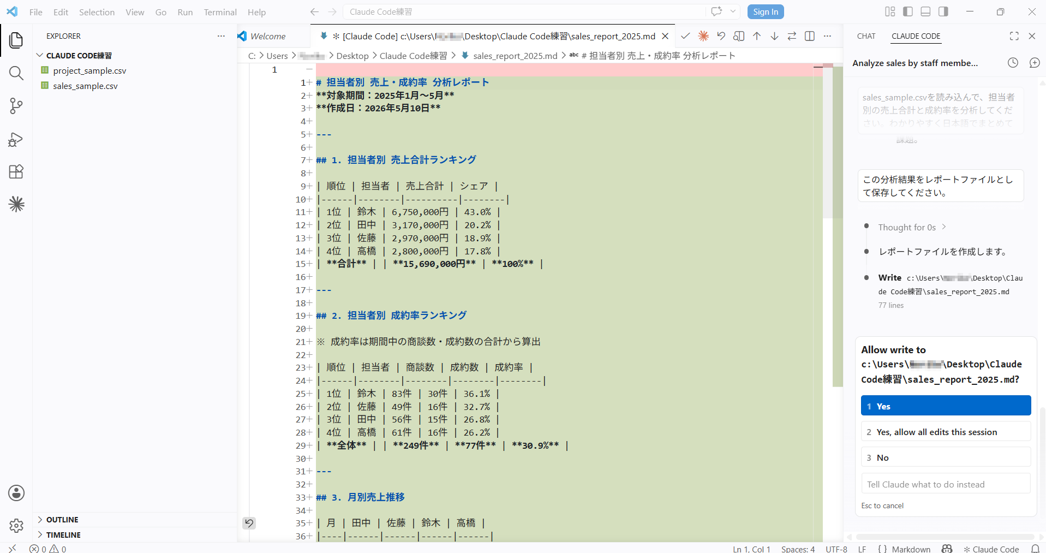Viewport: 1046px width, 553px height.
Task: Open Explorer Views and More Actions ellipsis
Action: coord(221,36)
